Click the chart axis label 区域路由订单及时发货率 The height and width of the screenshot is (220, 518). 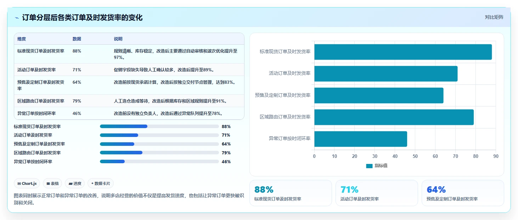(285, 117)
